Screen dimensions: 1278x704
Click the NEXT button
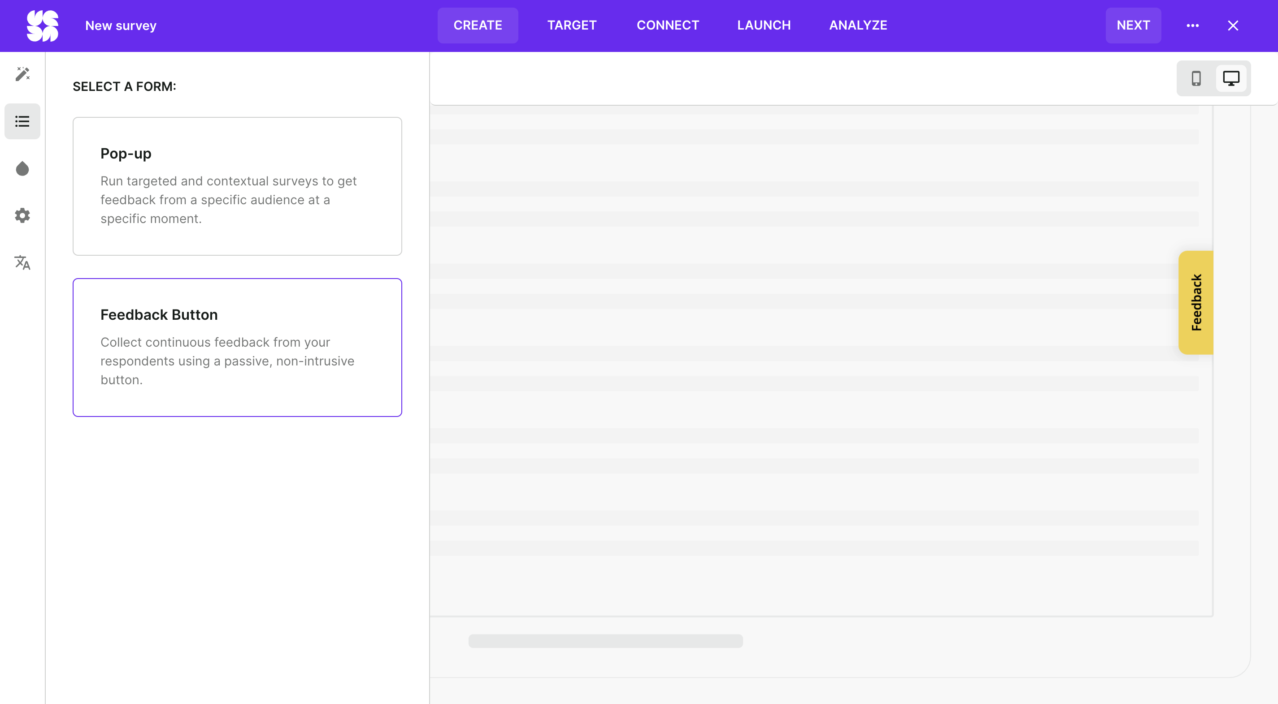click(x=1133, y=25)
